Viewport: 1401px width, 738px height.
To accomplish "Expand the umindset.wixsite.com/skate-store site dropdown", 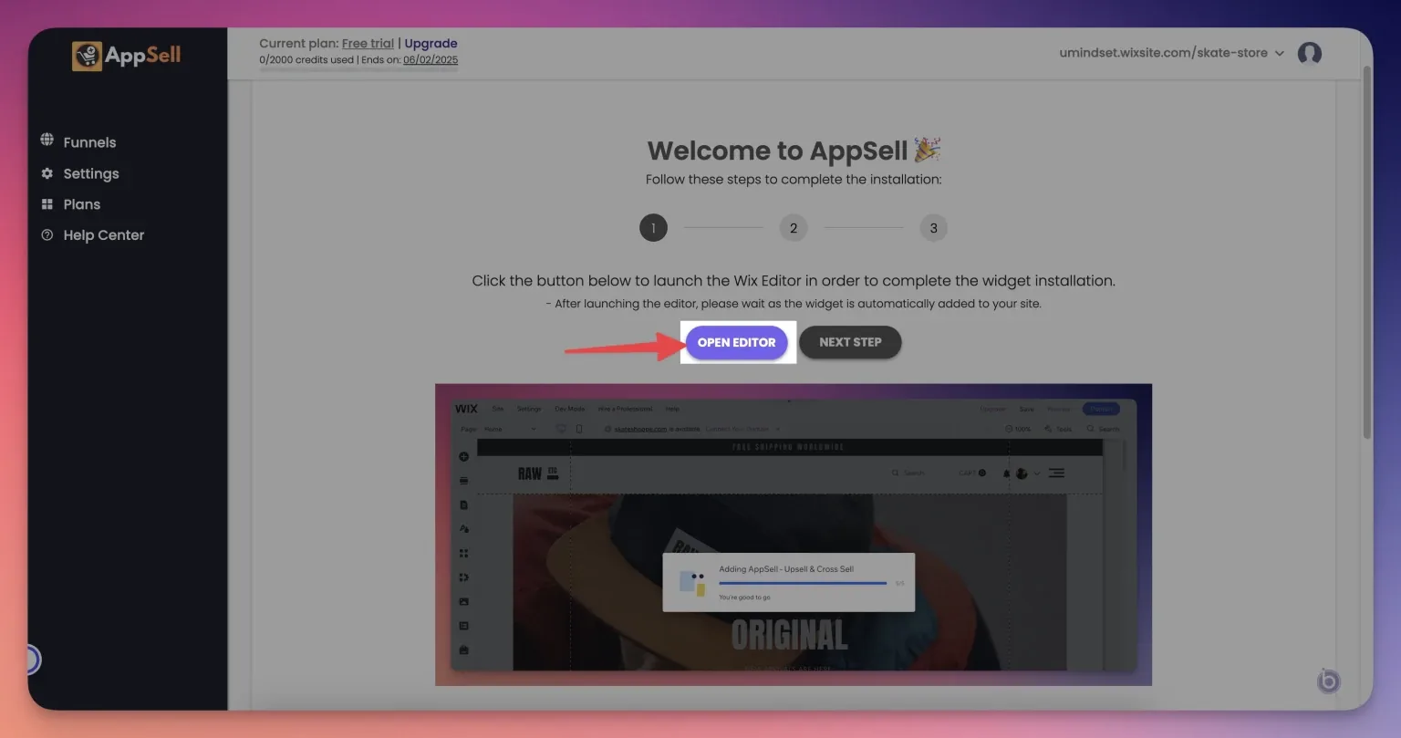I will (1172, 53).
